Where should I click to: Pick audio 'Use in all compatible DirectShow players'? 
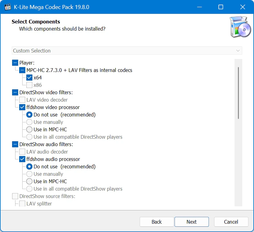(x=29, y=189)
